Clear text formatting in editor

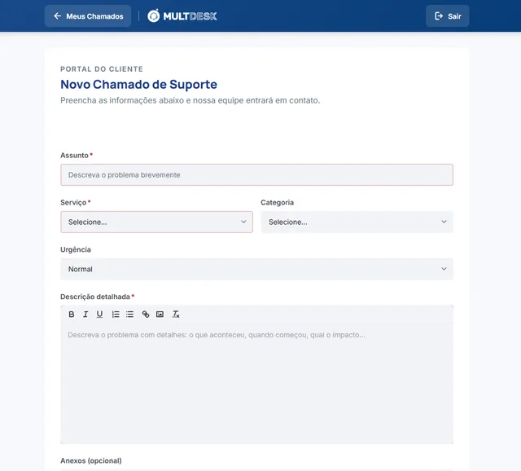coord(176,315)
